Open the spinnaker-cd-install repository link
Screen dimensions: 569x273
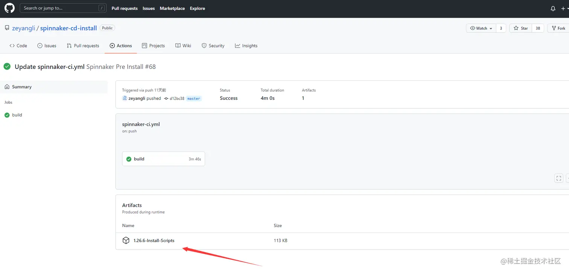tap(68, 28)
